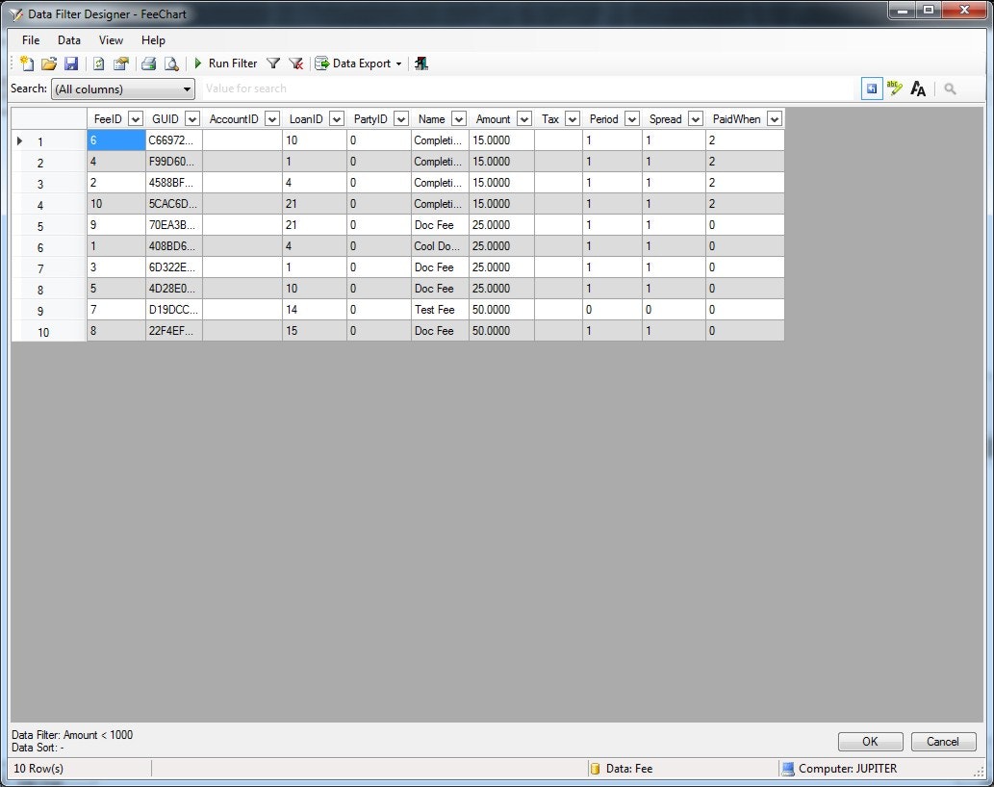This screenshot has width=994, height=787.
Task: Click the OK button
Action: [x=869, y=742]
